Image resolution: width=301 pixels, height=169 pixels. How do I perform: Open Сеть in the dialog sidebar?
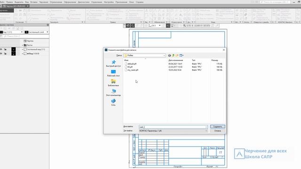113,103
